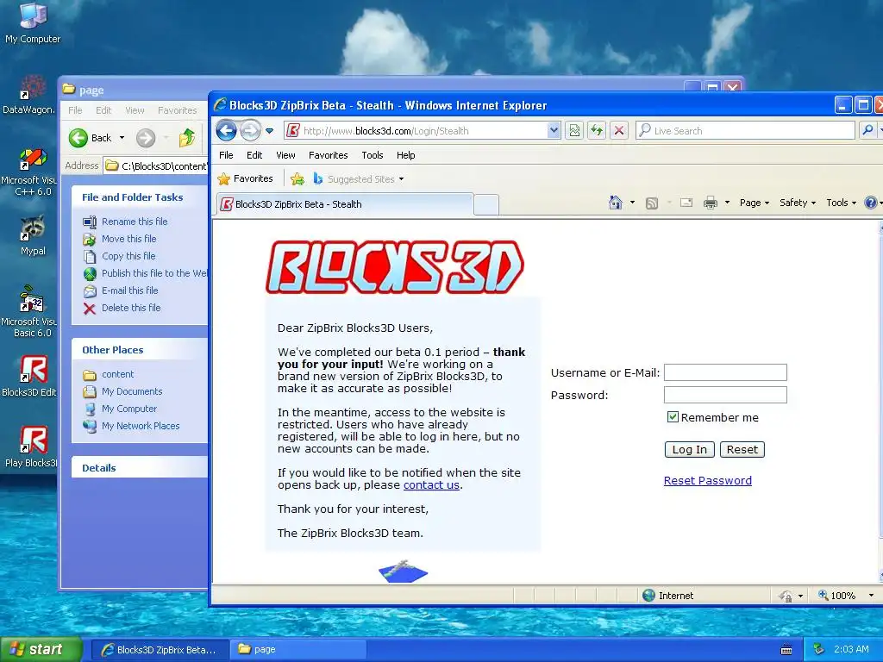Click the Reset Password link
883x662 pixels.
tap(707, 481)
